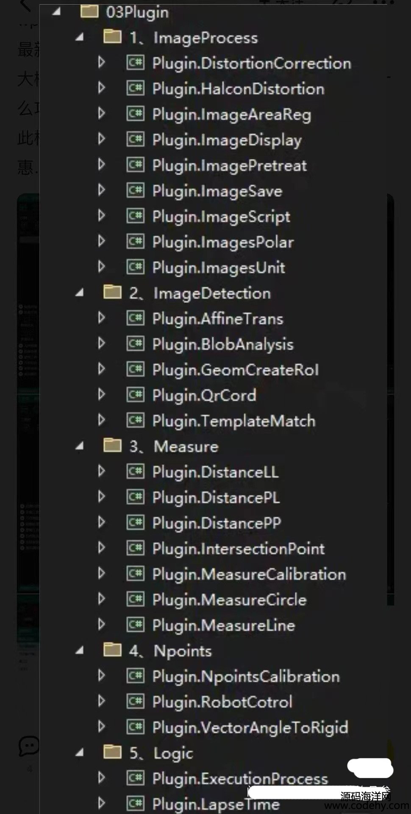Select the Plugin.ExecutionProcess item
The width and height of the screenshot is (411, 814).
(240, 779)
